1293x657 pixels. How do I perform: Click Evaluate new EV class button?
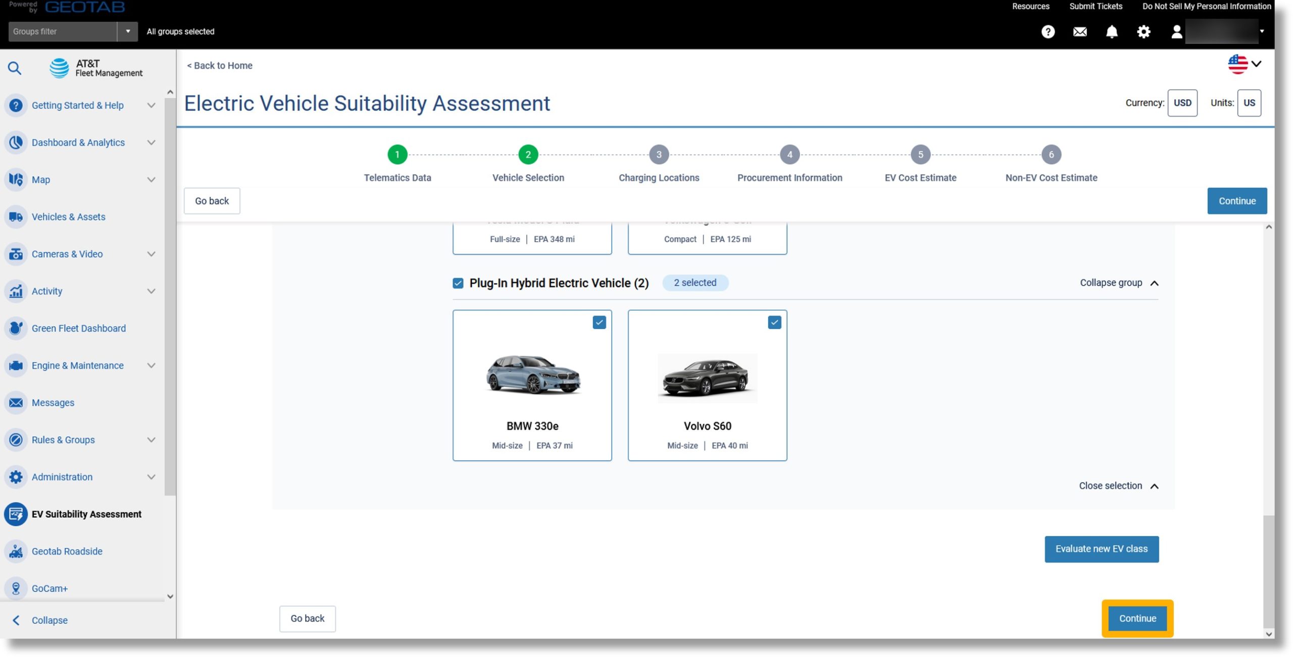(1102, 549)
